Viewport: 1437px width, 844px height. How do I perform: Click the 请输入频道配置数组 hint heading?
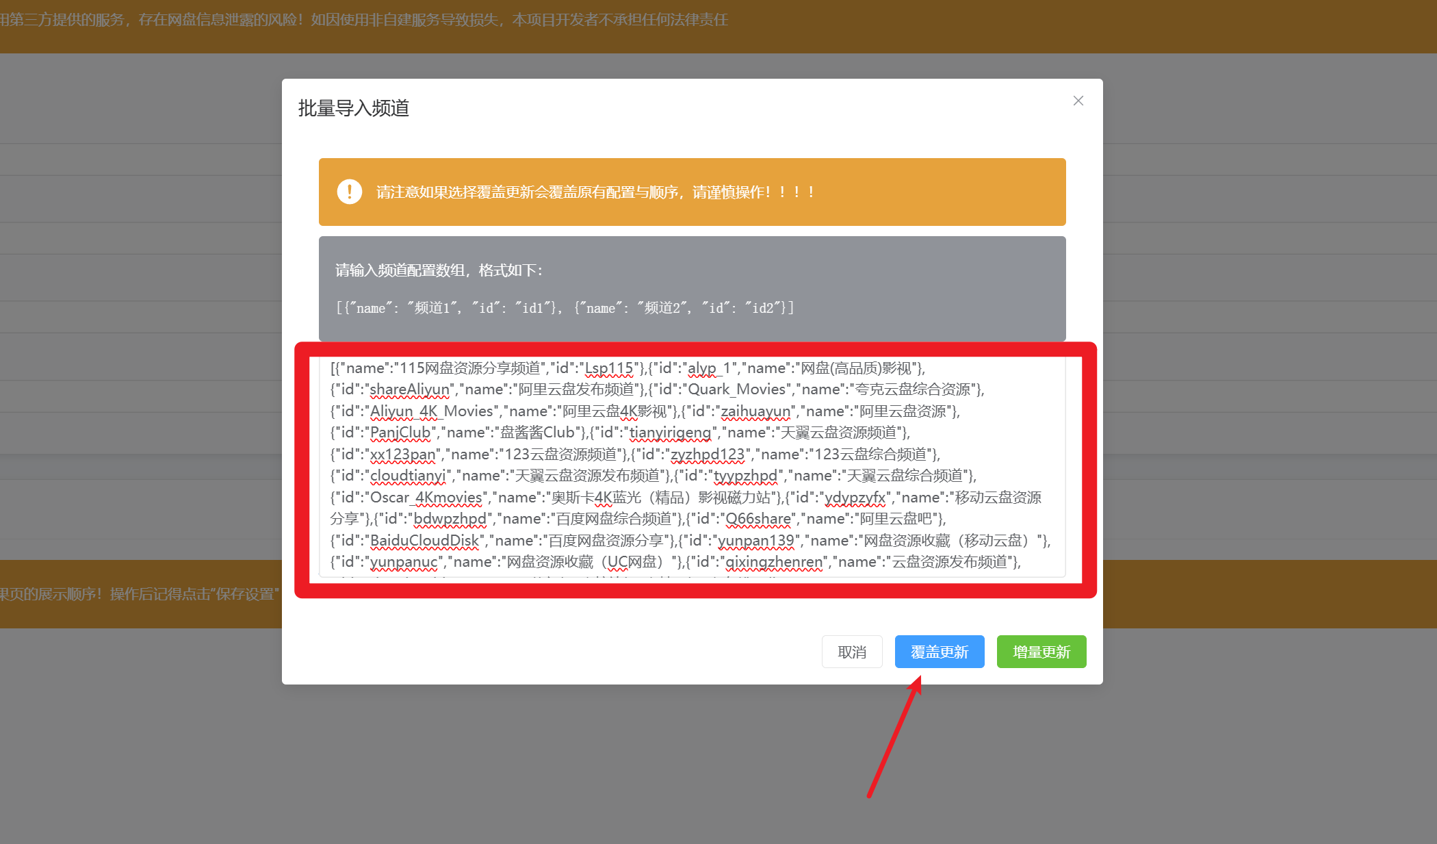click(x=439, y=270)
